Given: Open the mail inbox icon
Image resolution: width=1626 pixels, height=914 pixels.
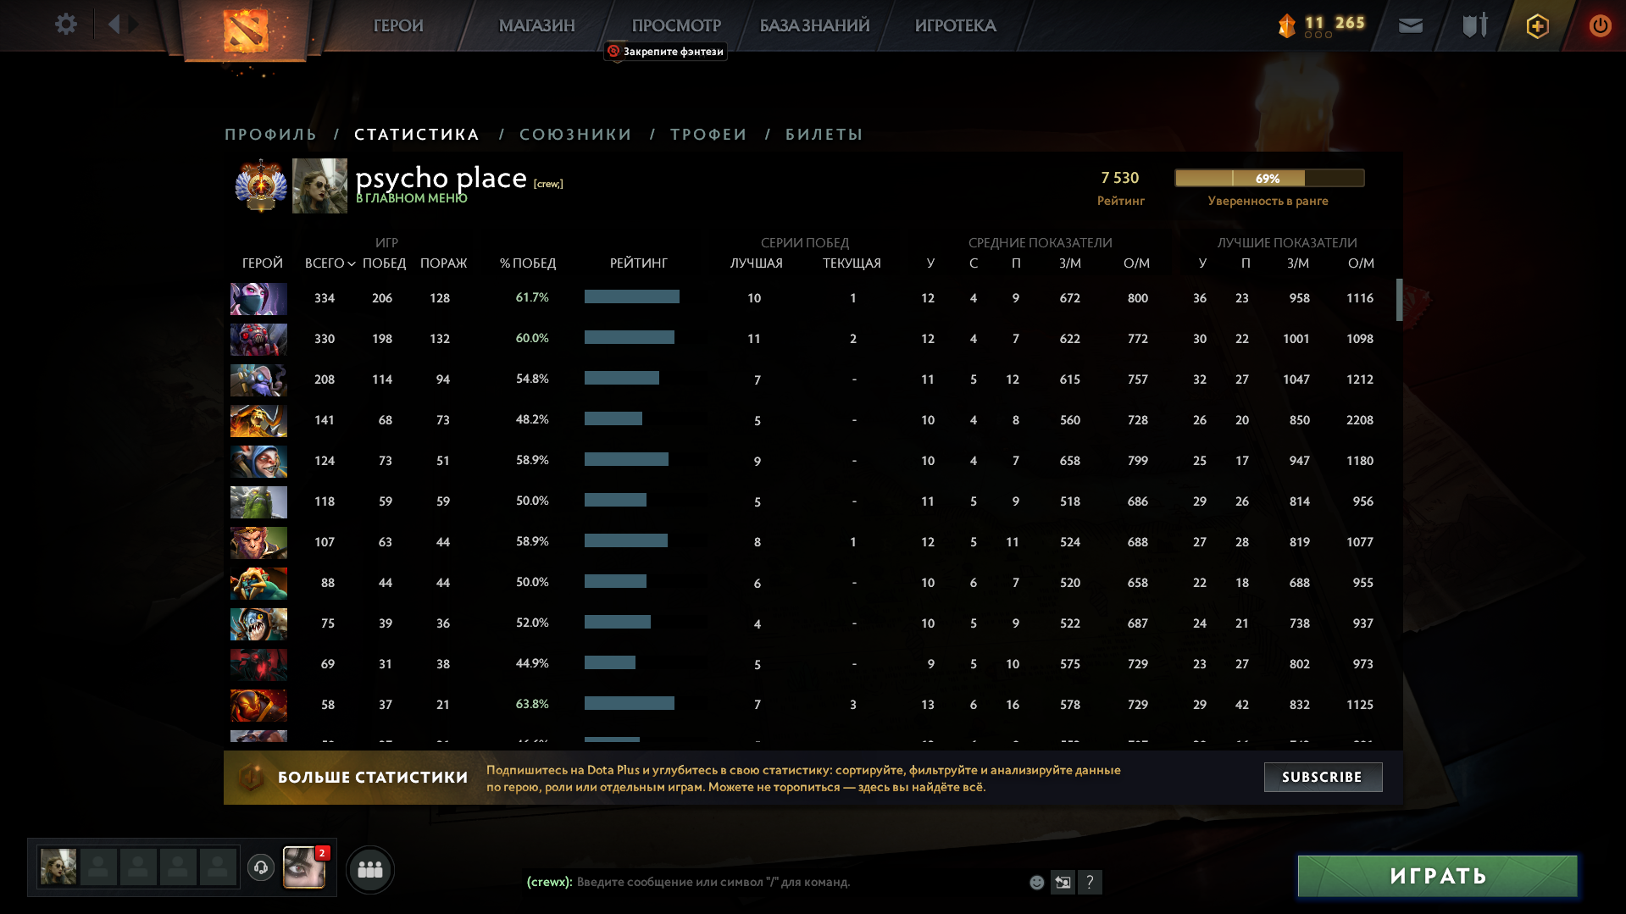Looking at the screenshot, I should coord(1411,25).
